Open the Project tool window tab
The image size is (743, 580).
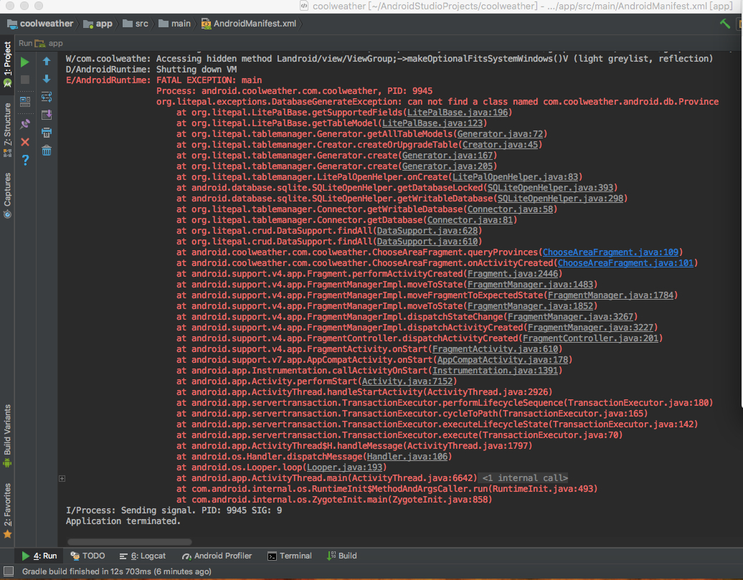pyautogui.click(x=7, y=64)
